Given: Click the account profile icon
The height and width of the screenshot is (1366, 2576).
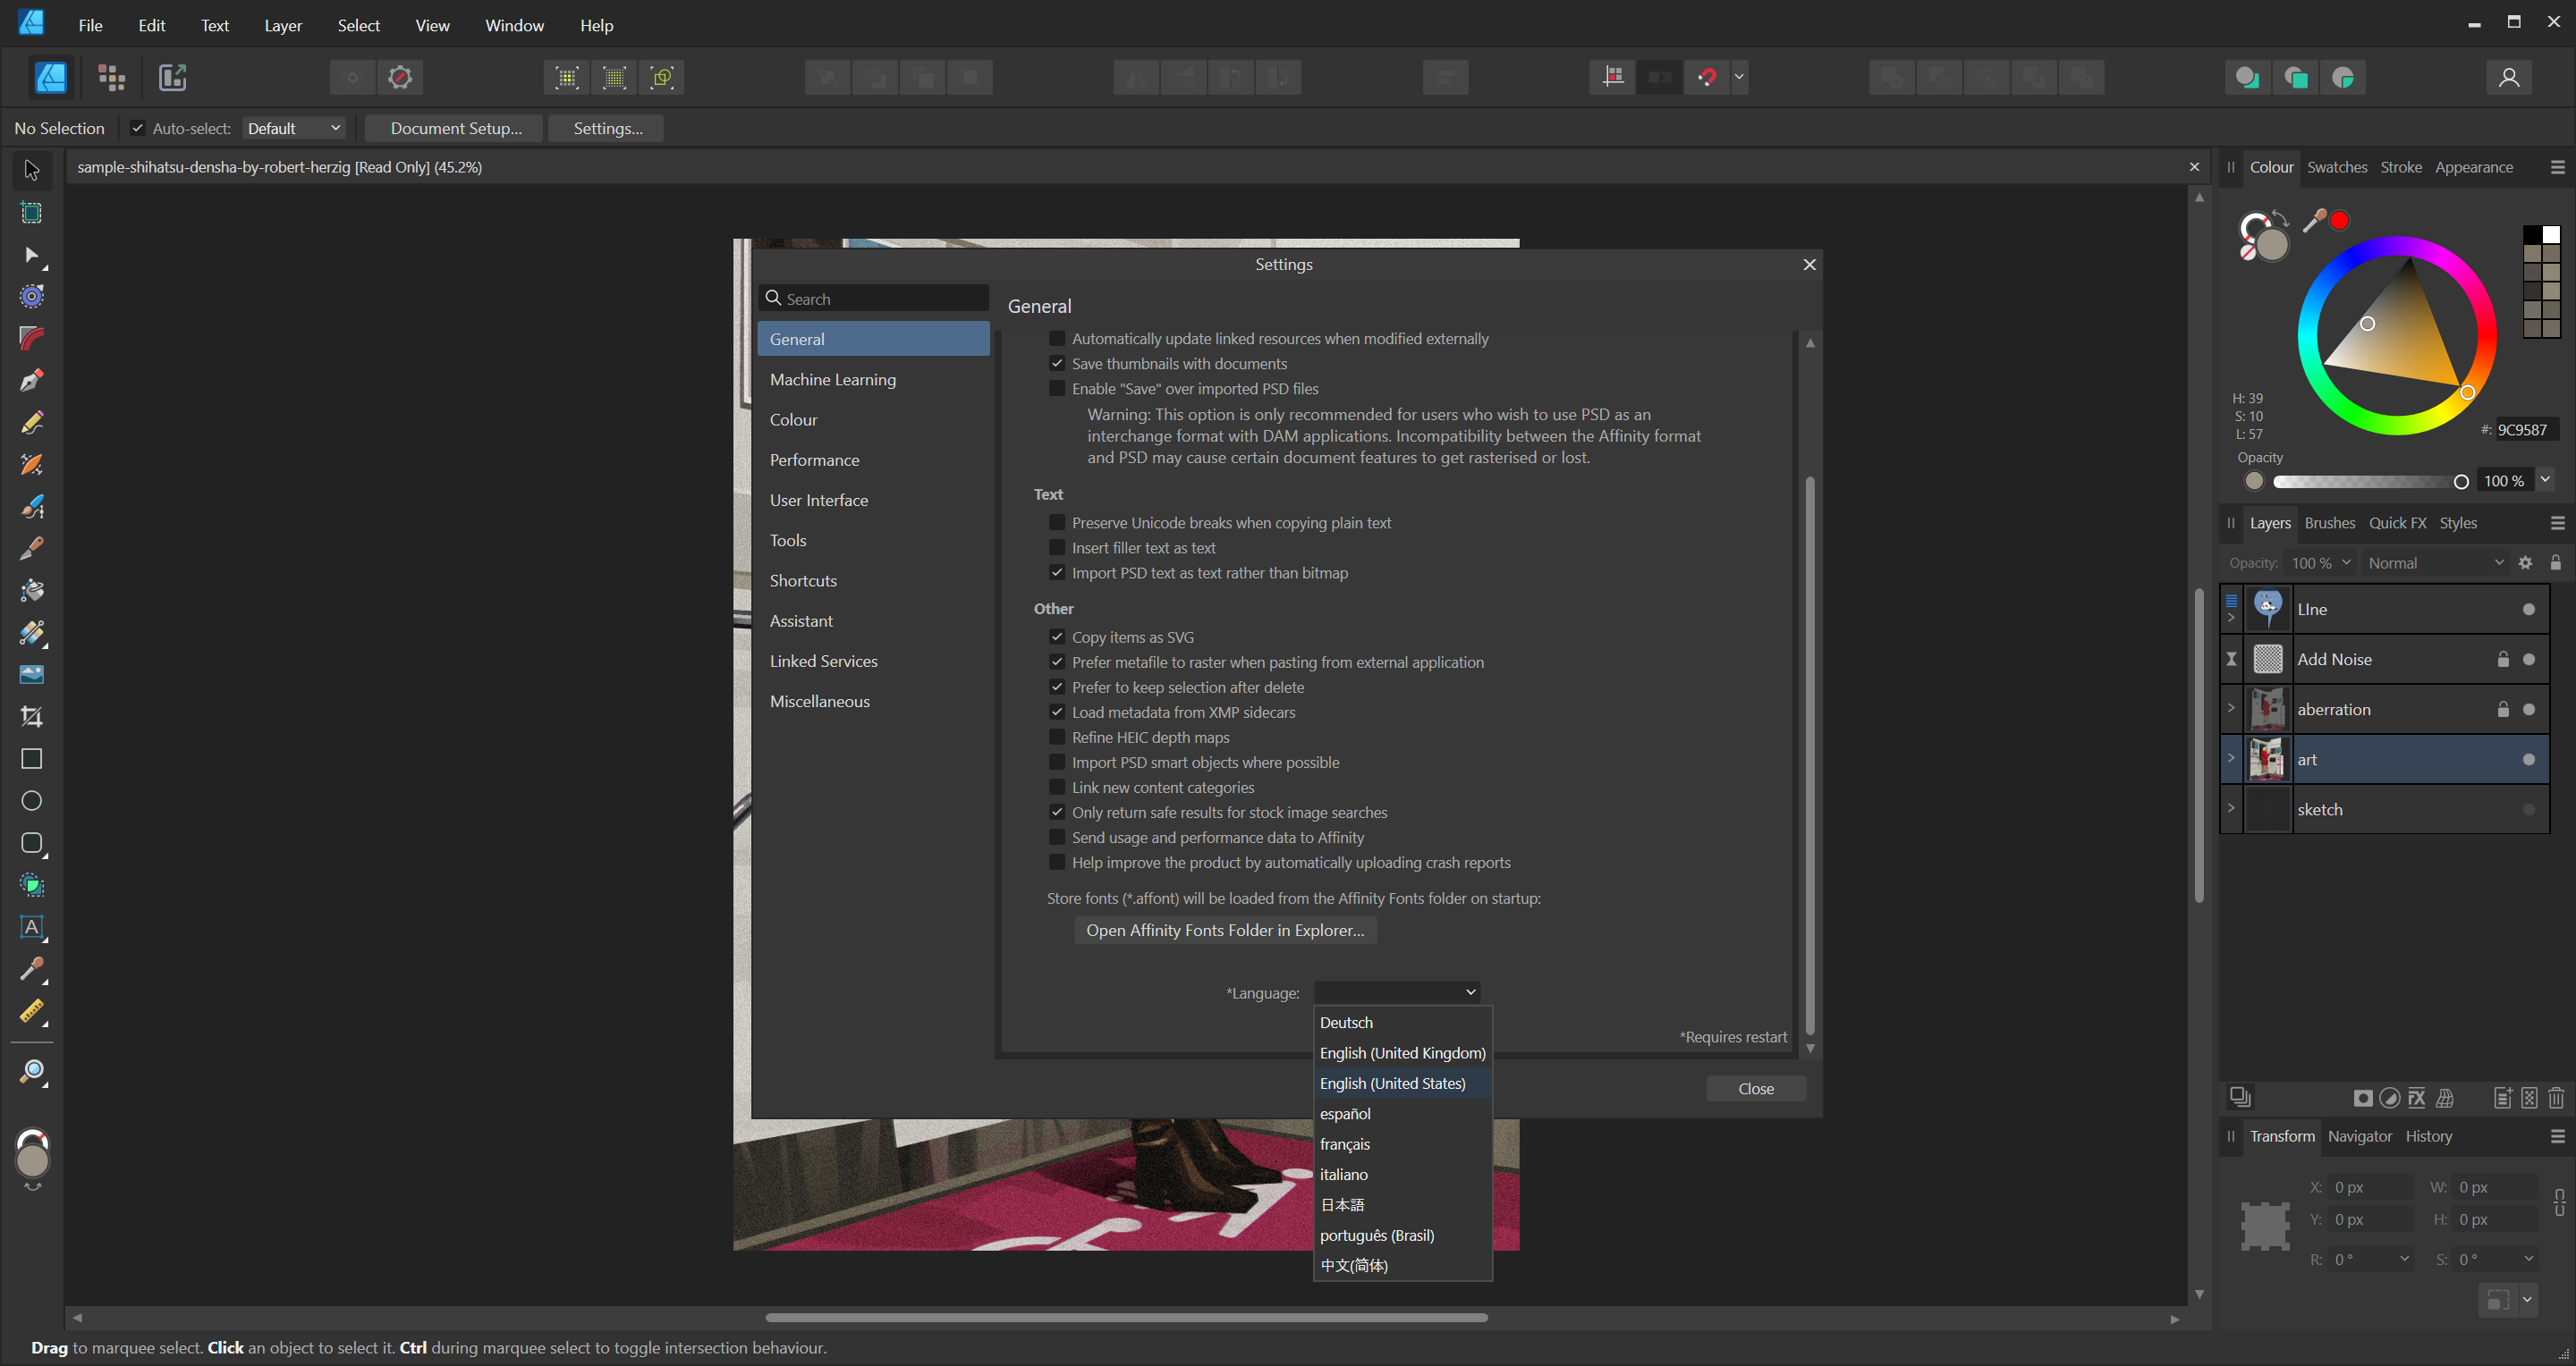Looking at the screenshot, I should pos(2508,78).
